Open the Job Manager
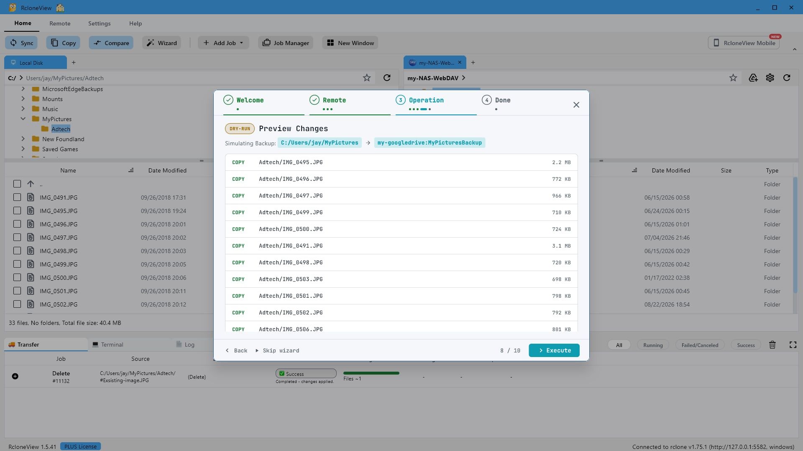The width and height of the screenshot is (803, 451). point(286,43)
